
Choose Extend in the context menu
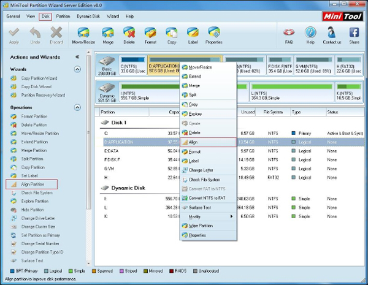(208, 76)
